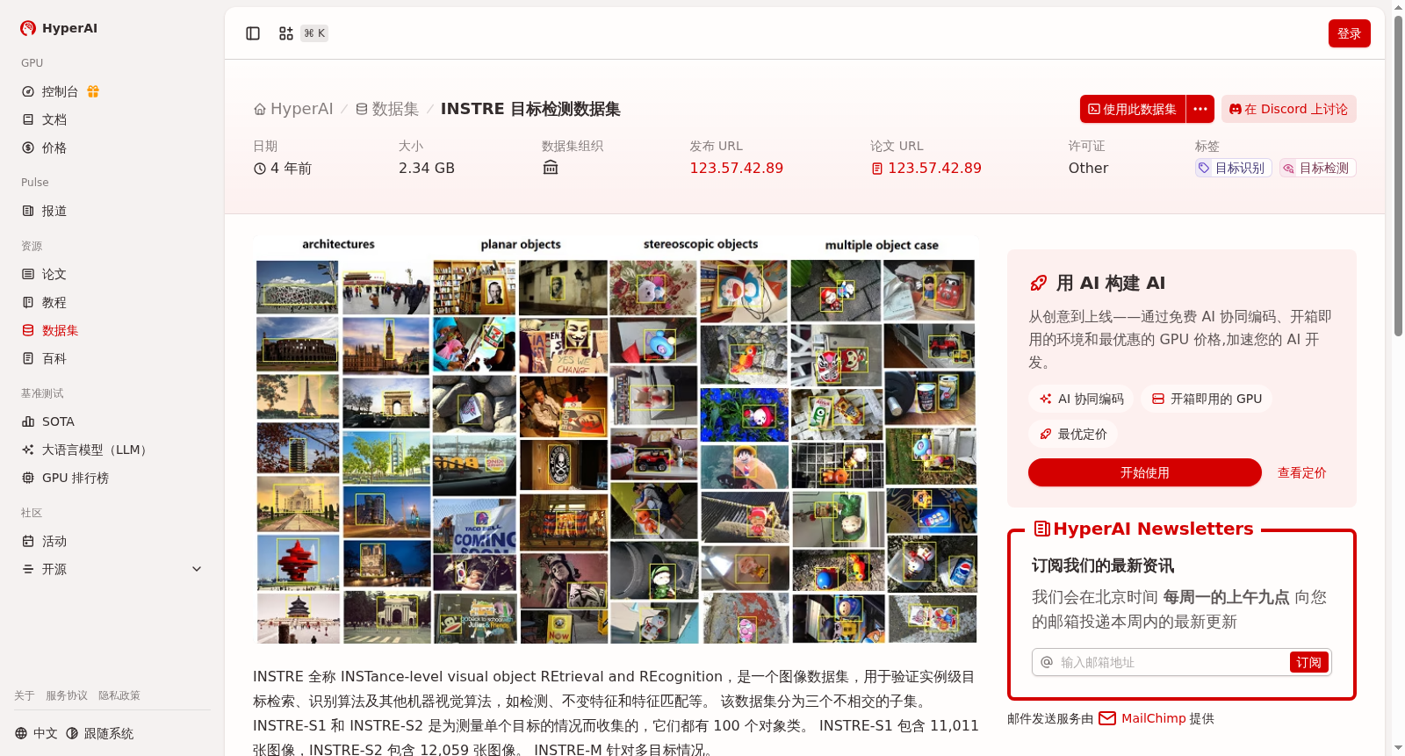The image size is (1405, 756).
Task: Go to 数据集 breadcrumb
Action: (x=386, y=109)
